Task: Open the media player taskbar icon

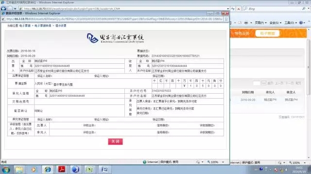Action: 34,170
